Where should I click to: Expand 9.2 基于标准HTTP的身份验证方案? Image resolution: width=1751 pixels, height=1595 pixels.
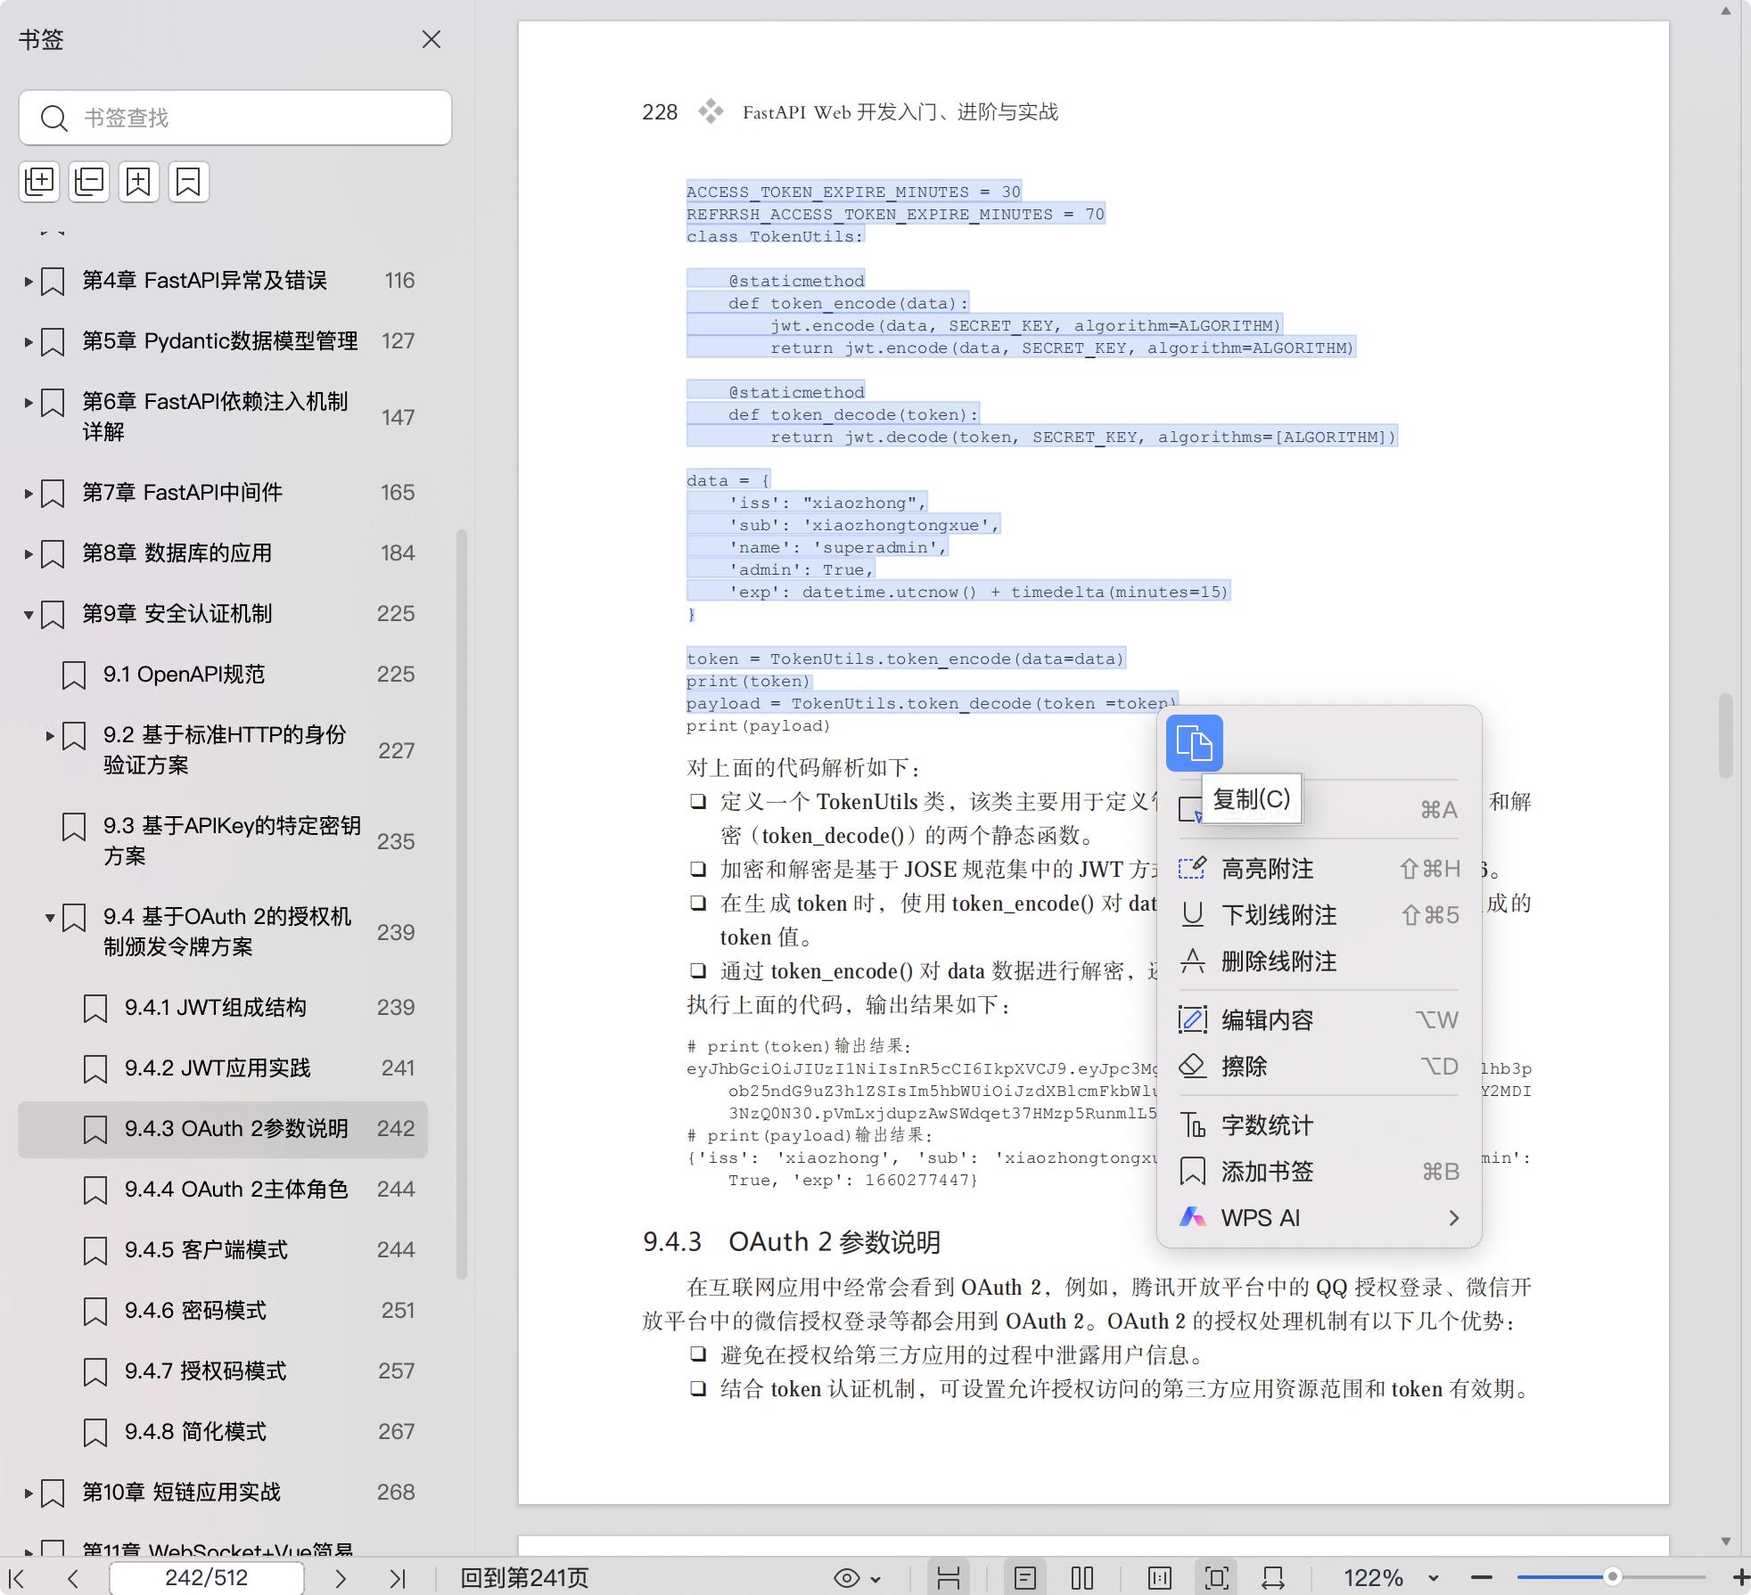pos(50,736)
